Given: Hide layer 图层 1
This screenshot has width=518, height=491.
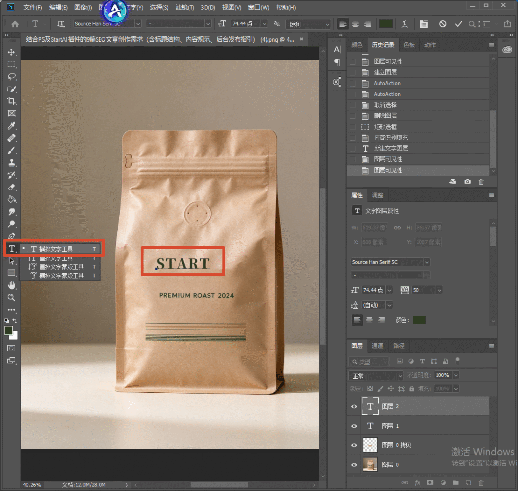Looking at the screenshot, I should (354, 426).
